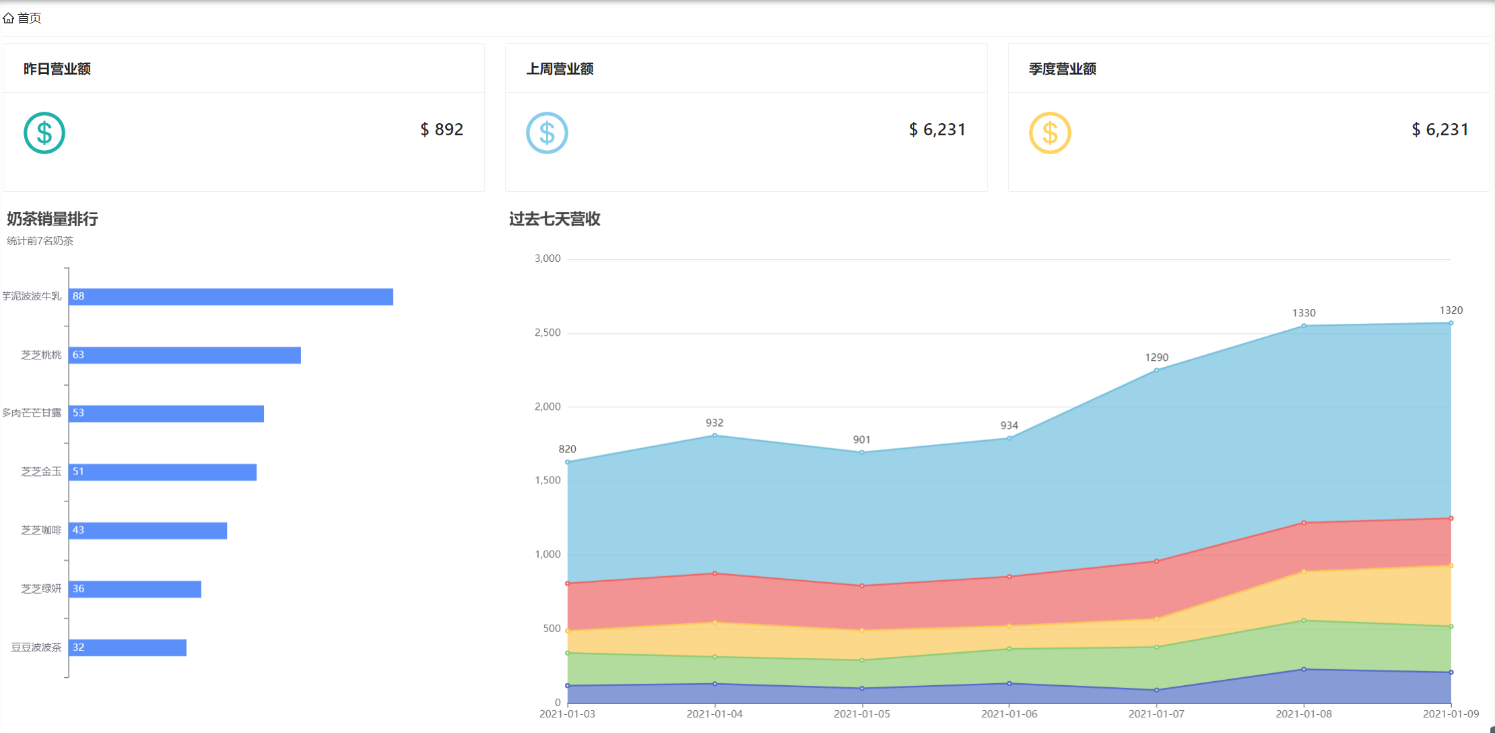
Task: Click the yellow series point on 2021-01-07
Action: pyautogui.click(x=1156, y=619)
